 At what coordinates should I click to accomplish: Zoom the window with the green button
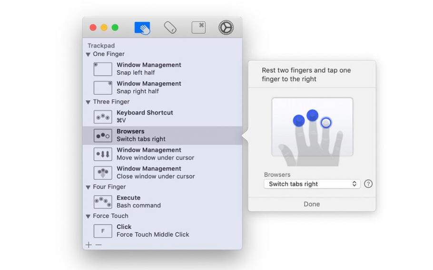(115, 28)
